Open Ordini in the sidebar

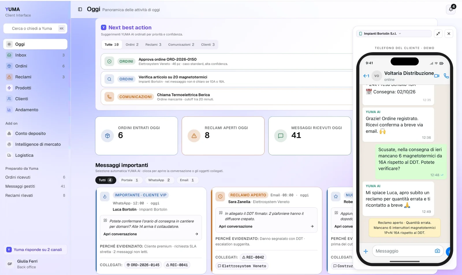tap(35, 66)
